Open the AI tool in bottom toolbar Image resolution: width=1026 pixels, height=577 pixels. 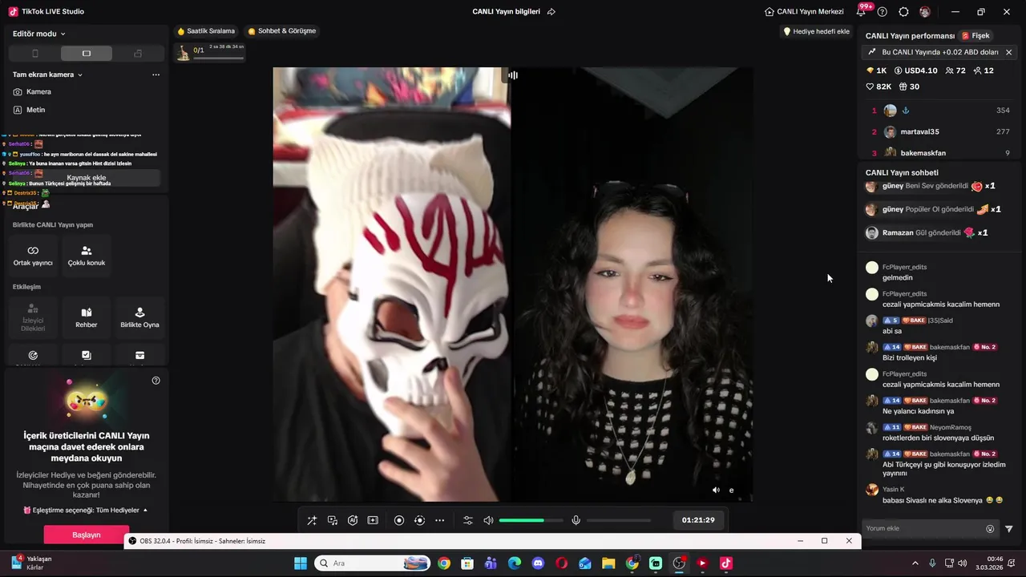(353, 520)
